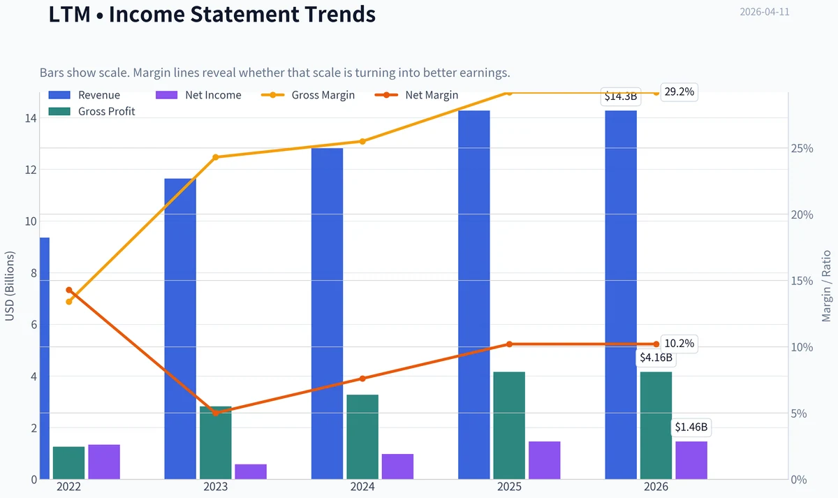Select the 2022 Net Income bar

click(104, 462)
